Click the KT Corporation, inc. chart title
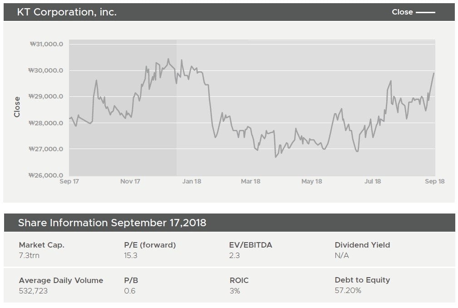The width and height of the screenshot is (458, 308). click(x=67, y=12)
